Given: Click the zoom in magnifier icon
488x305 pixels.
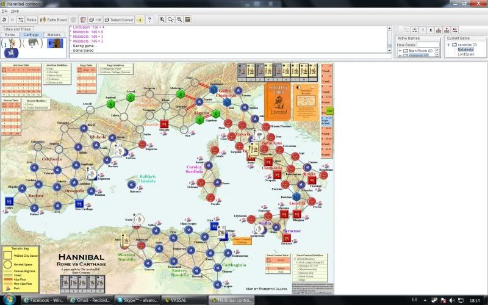Looking at the screenshot, I should [162, 20].
